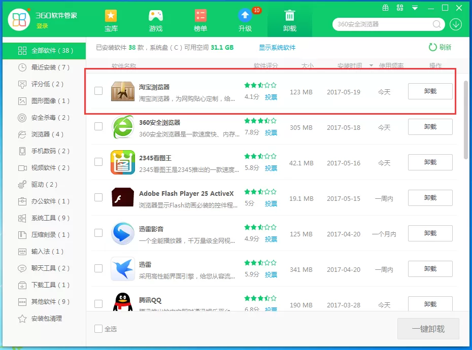
Task: Click the skin/wardrobe icon in title bar
Action: coord(385,8)
